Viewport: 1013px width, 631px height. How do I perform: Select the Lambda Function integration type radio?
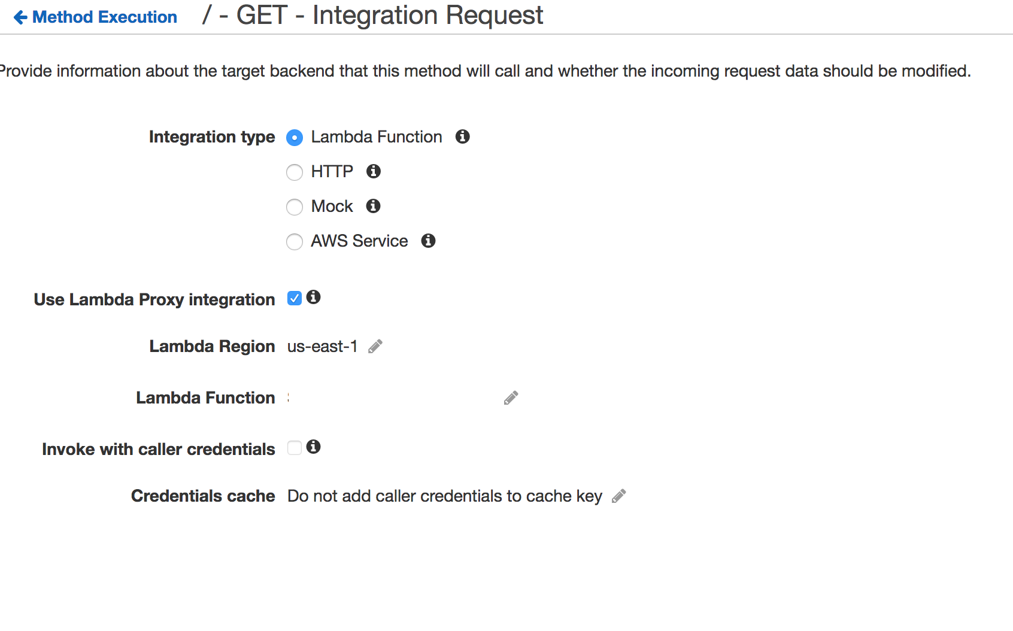click(x=295, y=138)
